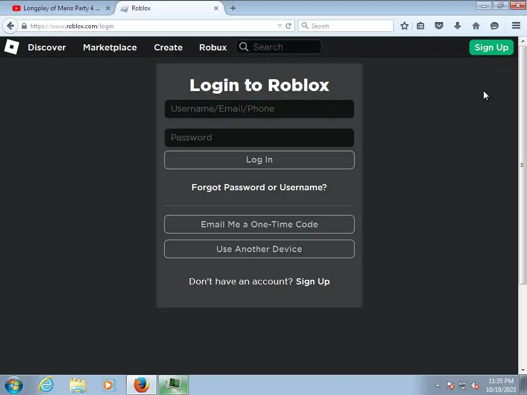The height and width of the screenshot is (395, 527).
Task: Open Action Center flag tray icon
Action: [x=450, y=386]
